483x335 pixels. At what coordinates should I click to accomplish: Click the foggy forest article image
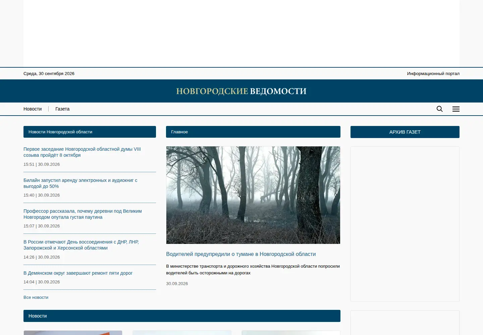tap(253, 195)
